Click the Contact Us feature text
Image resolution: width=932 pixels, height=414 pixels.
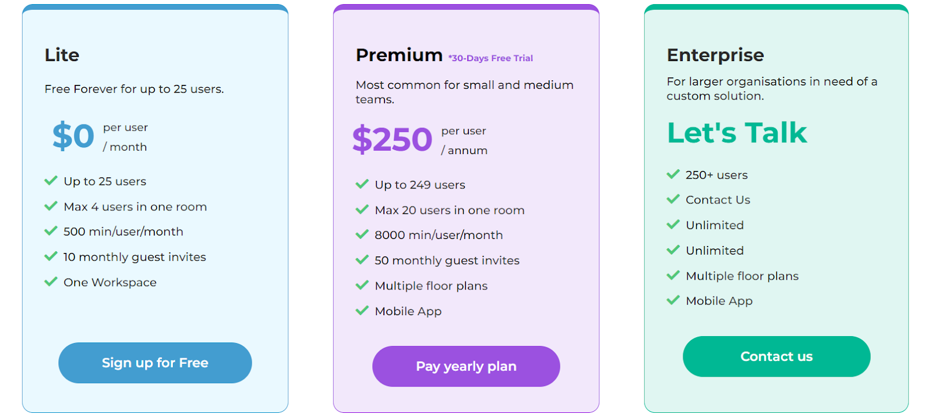718,200
